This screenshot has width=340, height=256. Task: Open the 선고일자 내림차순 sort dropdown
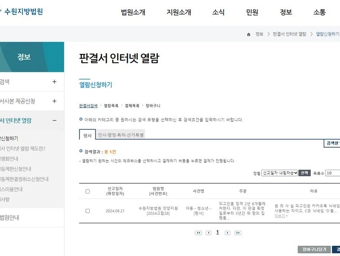[x=279, y=173]
